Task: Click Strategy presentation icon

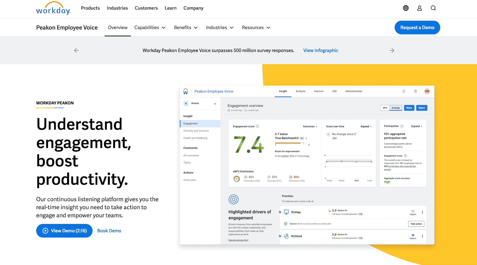Action: (x=286, y=212)
